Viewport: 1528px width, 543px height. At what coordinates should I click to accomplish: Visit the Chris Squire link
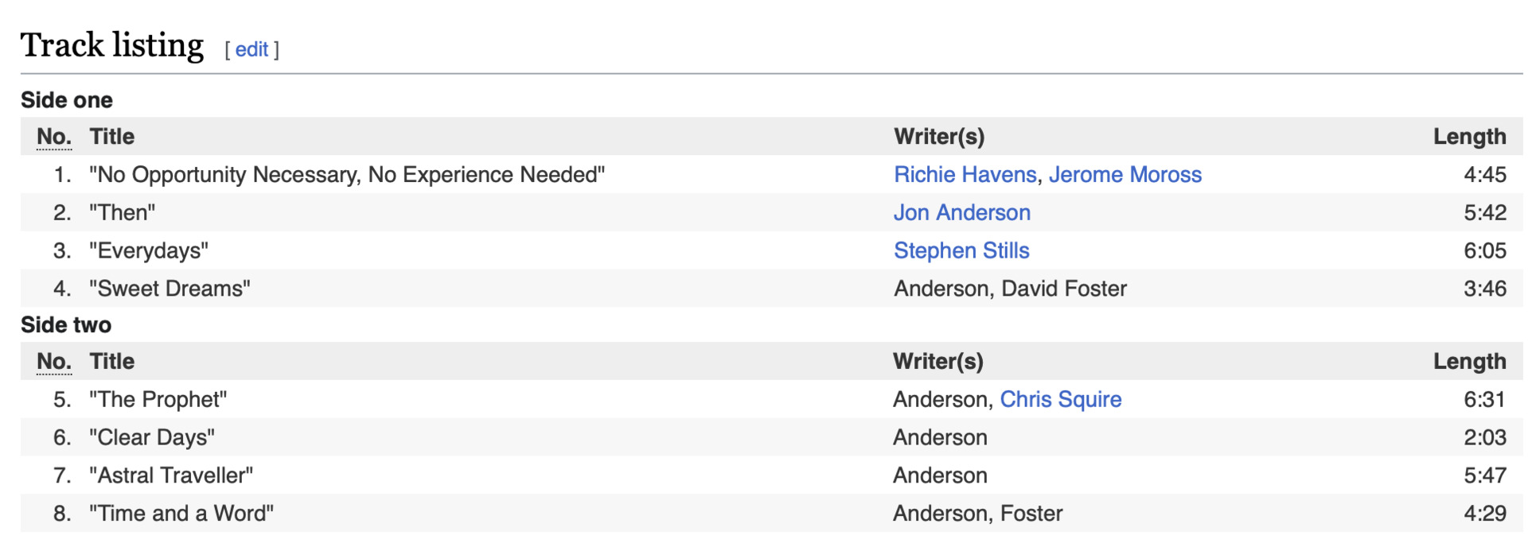click(1060, 400)
